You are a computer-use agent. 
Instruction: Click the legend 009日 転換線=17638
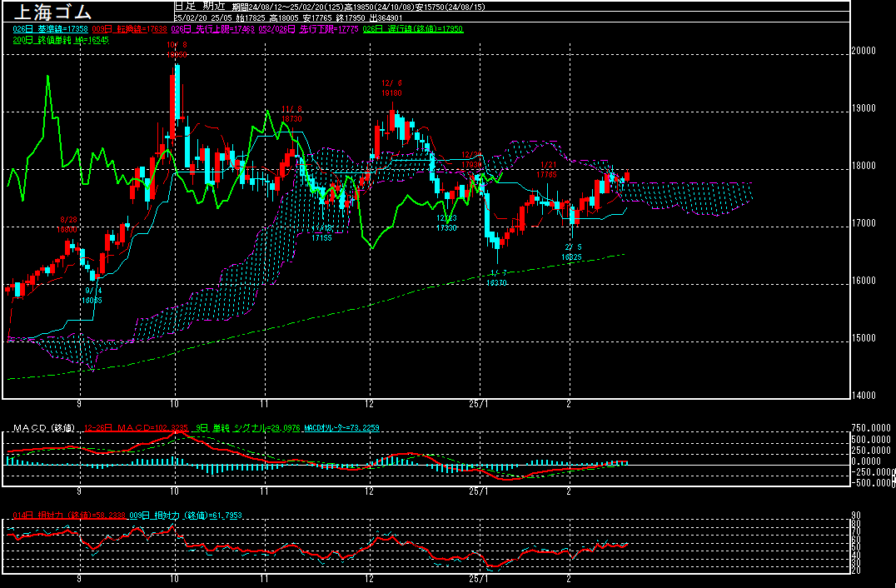click(x=129, y=29)
